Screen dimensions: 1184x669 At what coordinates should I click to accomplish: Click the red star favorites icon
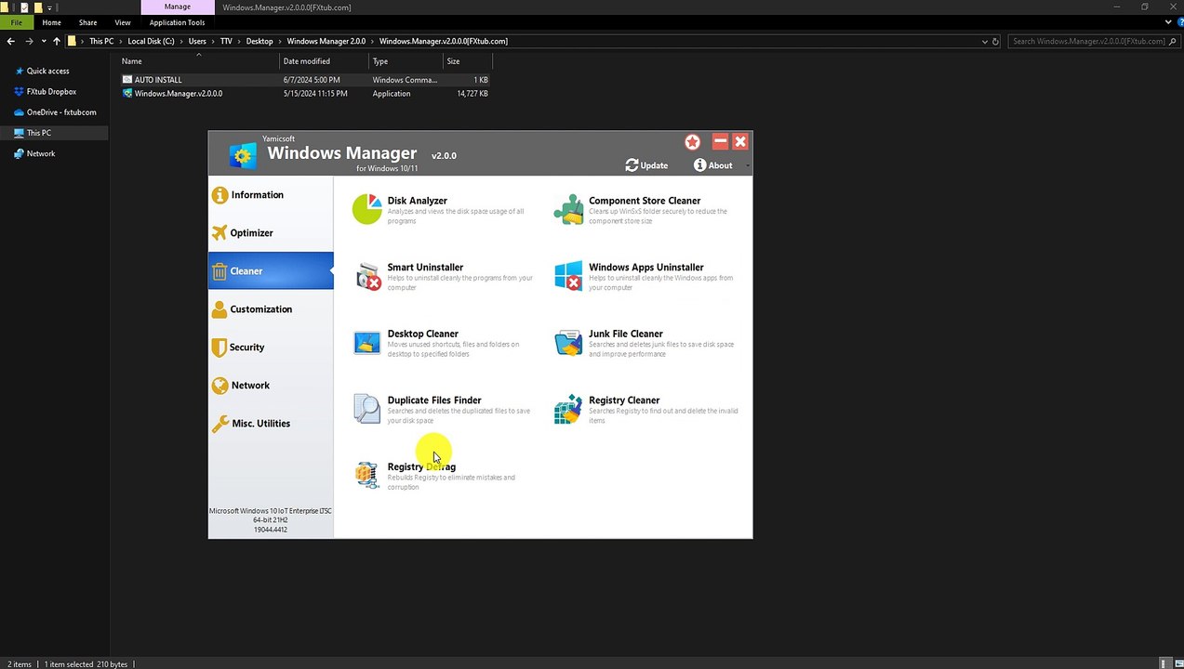[692, 141]
